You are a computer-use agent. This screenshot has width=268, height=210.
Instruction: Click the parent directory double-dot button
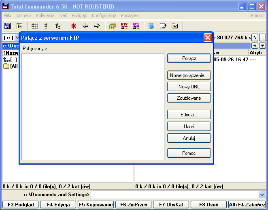[x=262, y=37]
